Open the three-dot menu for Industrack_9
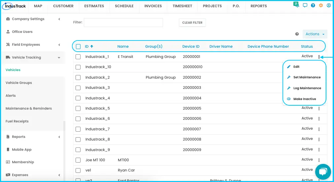 pos(319,150)
